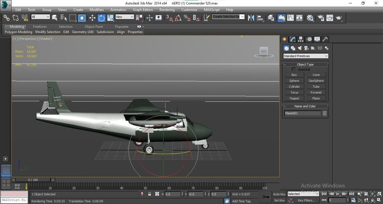Activate the Select Object tool
This screenshot has height=204, width=383.
55,18
